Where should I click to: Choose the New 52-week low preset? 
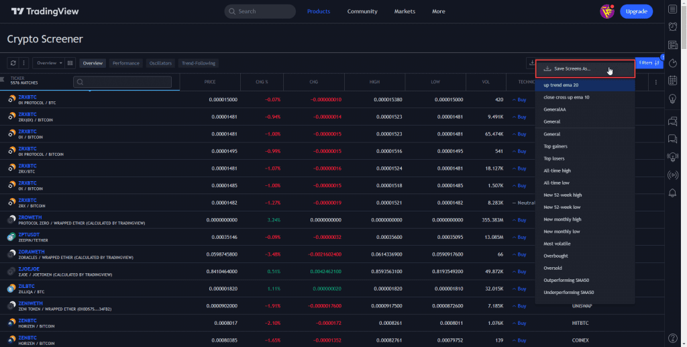[x=585, y=207]
